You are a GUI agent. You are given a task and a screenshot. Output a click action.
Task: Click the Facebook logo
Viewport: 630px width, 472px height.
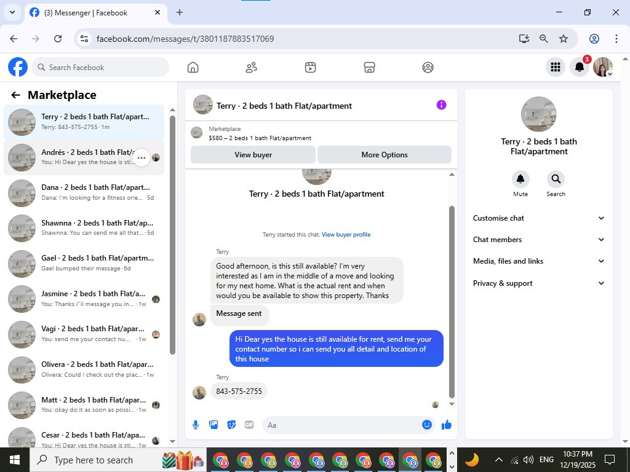18,67
